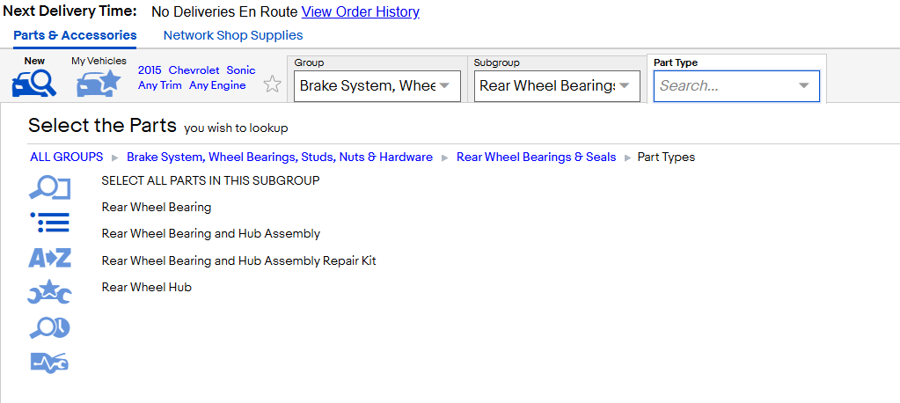Switch to the Network Shop Supplies tab
900x403 pixels.
pyautogui.click(x=233, y=35)
